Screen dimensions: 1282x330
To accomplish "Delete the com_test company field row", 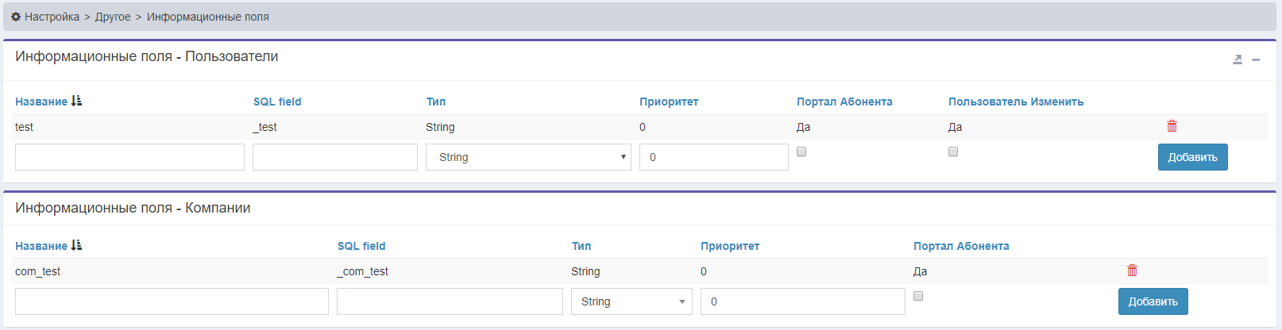I will click(x=1132, y=271).
